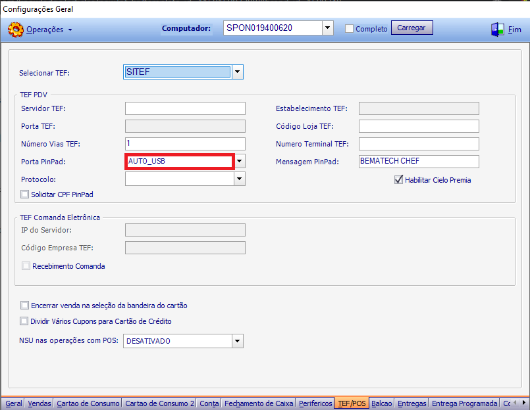Click the Computador field SPON019400620
The image size is (530, 410).
click(273, 28)
